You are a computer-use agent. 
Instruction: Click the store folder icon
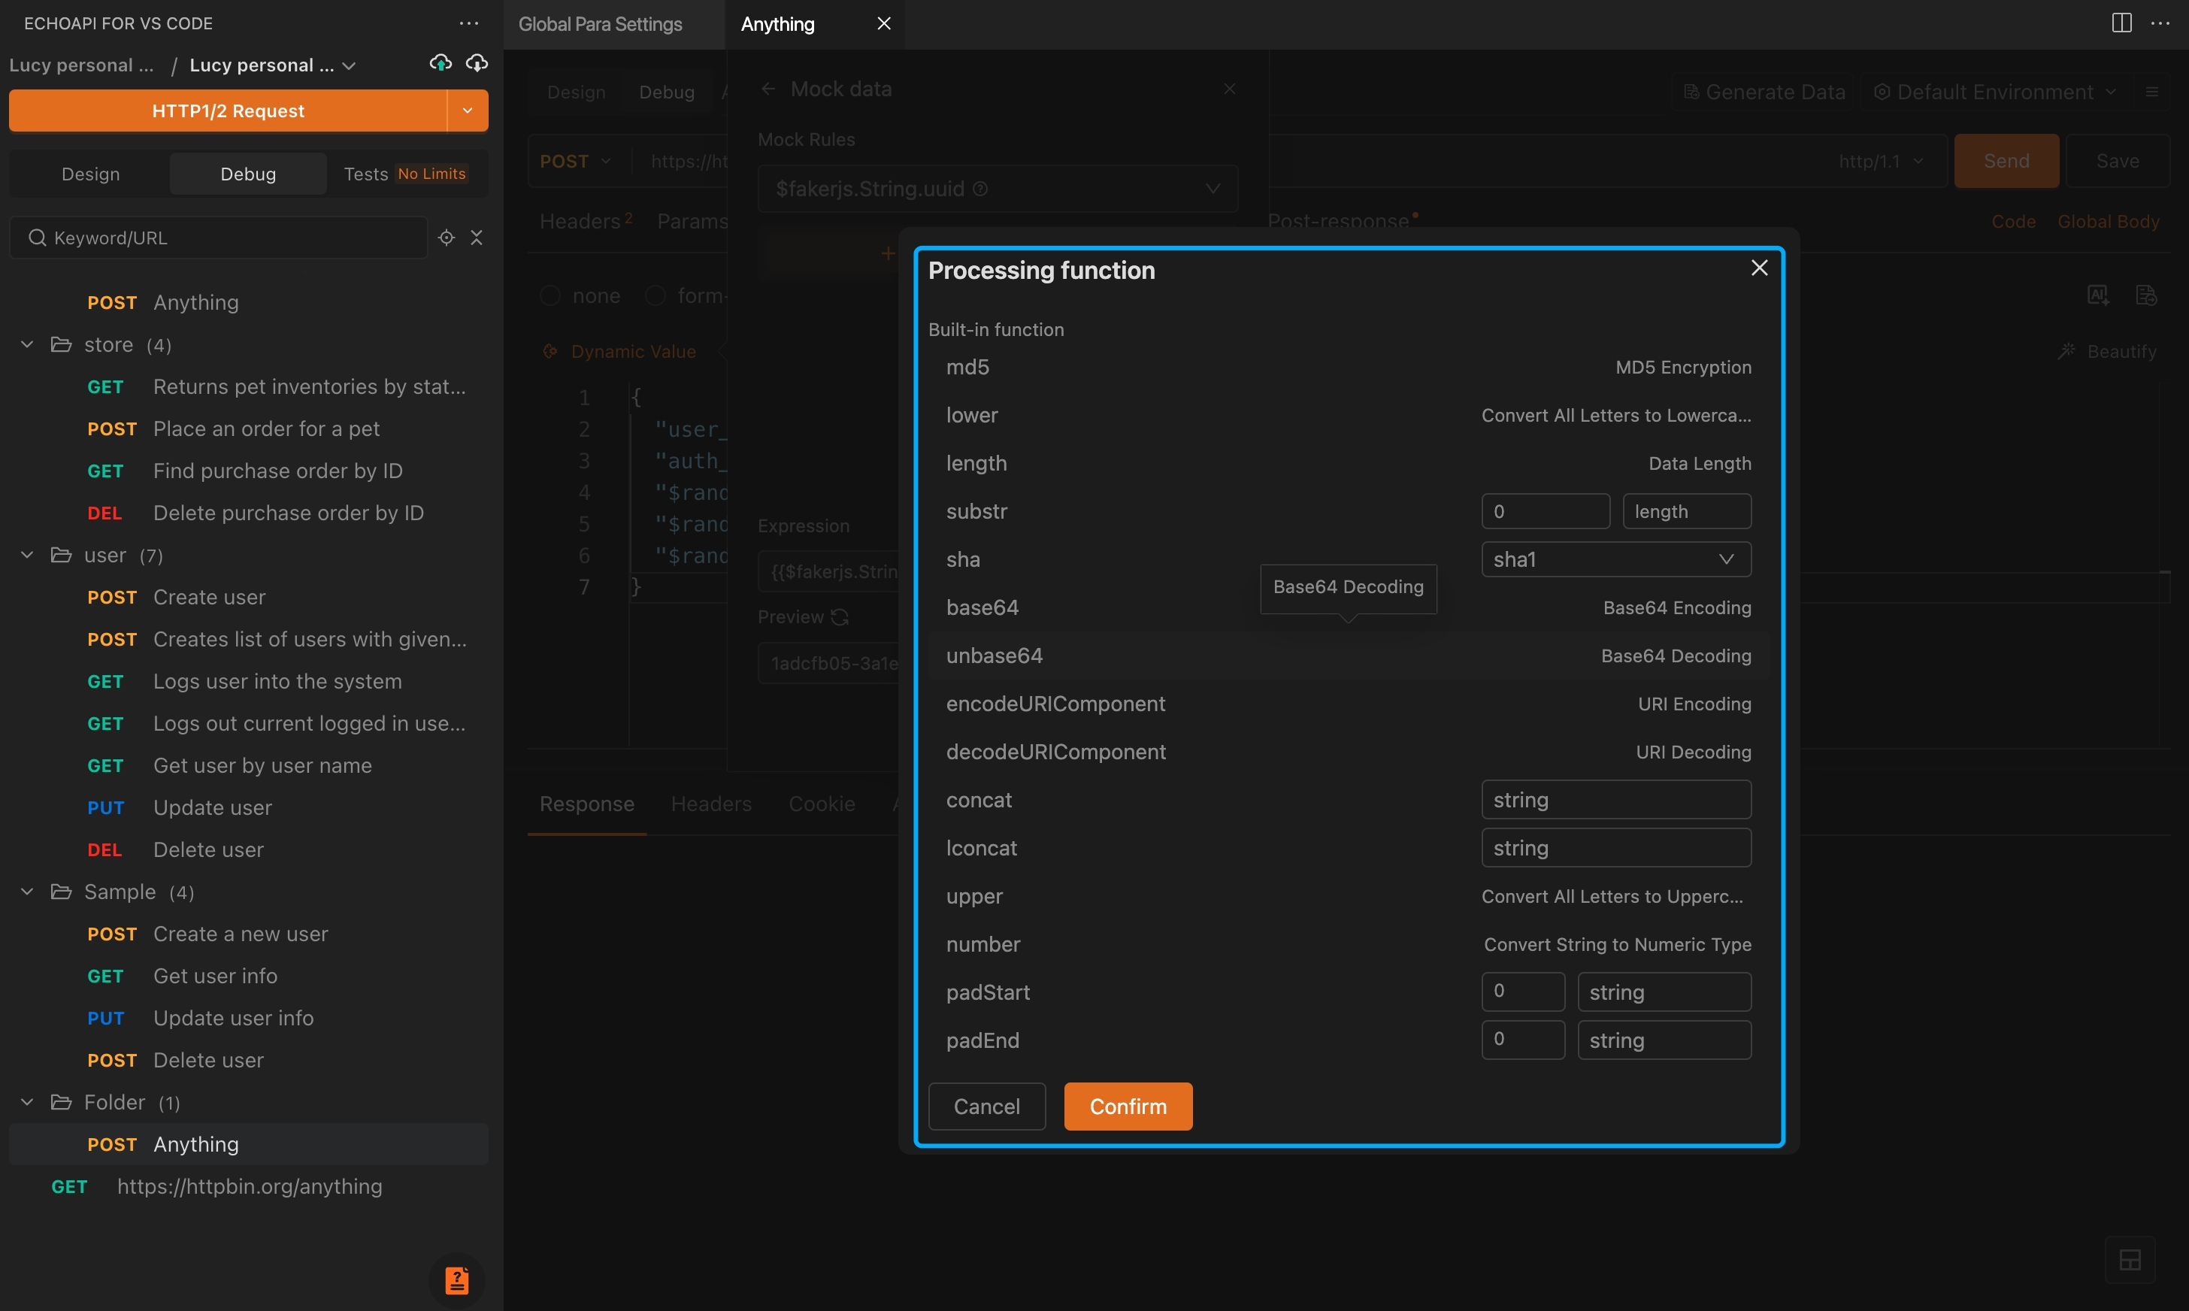pos(61,344)
